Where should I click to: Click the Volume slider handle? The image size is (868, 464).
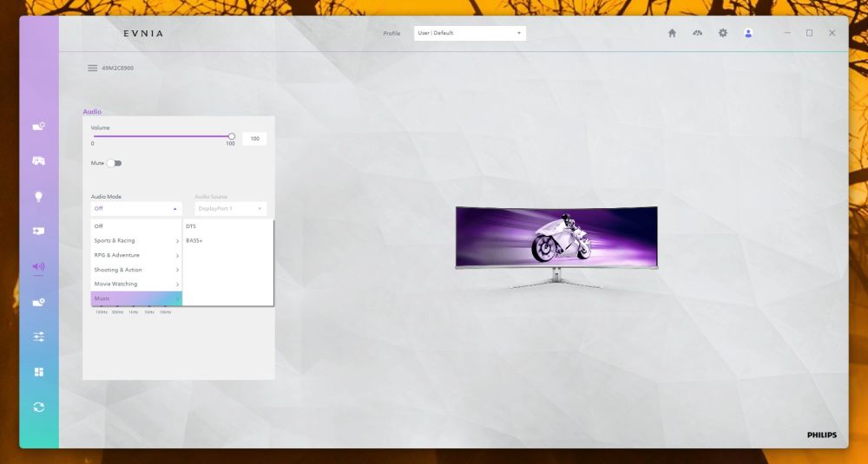click(x=232, y=136)
